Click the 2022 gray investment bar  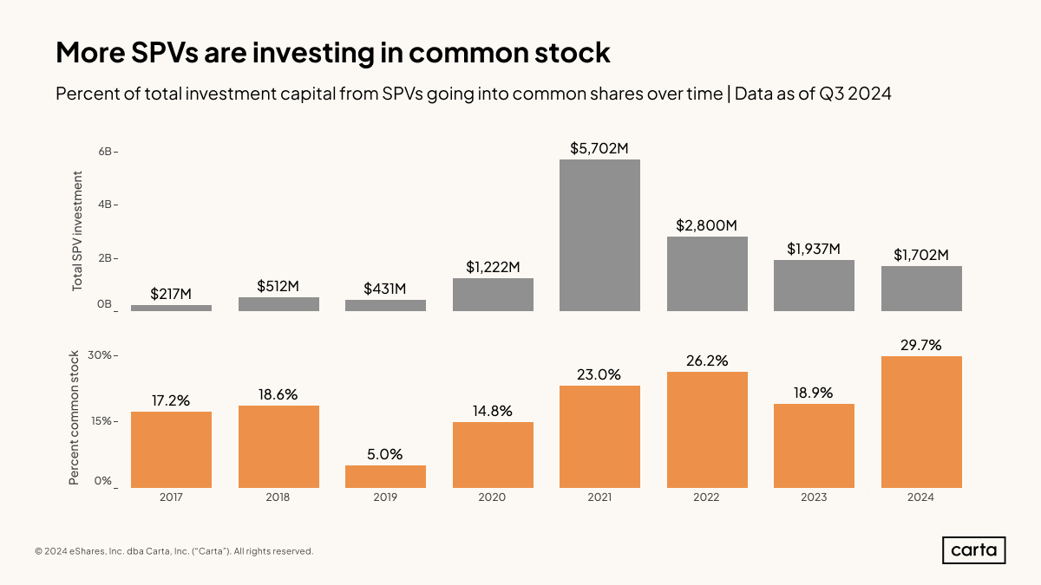click(707, 274)
